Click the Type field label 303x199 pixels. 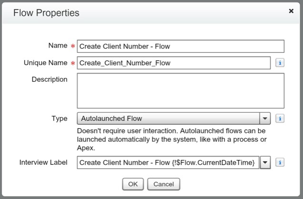[x=60, y=118]
